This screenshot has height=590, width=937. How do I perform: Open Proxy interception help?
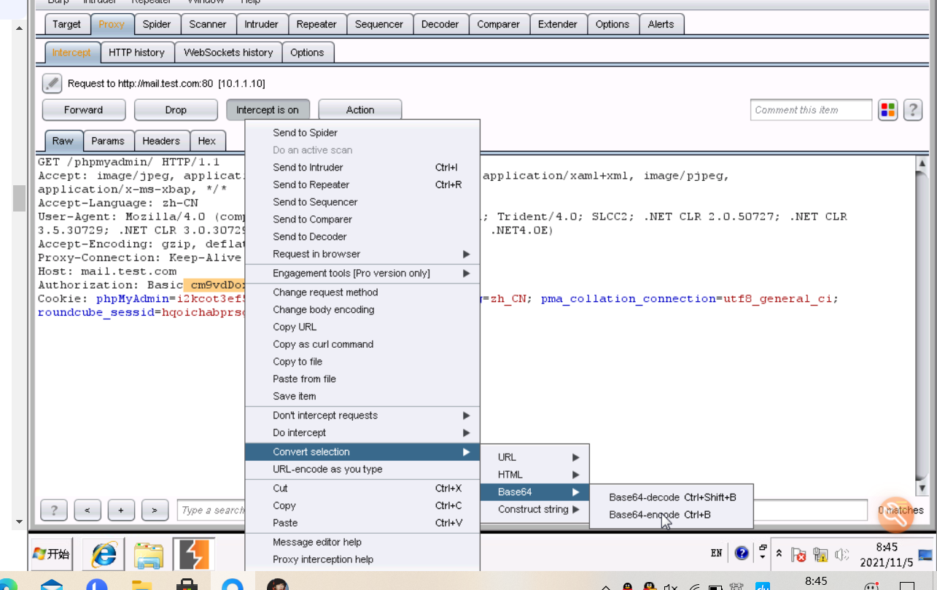362,559
